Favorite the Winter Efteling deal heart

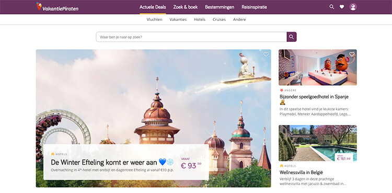[266, 54]
